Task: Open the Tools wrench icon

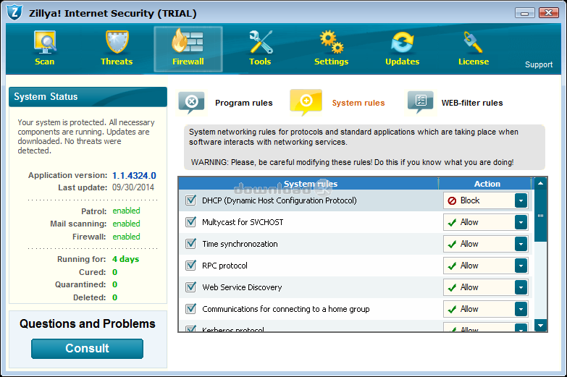Action: [x=261, y=42]
